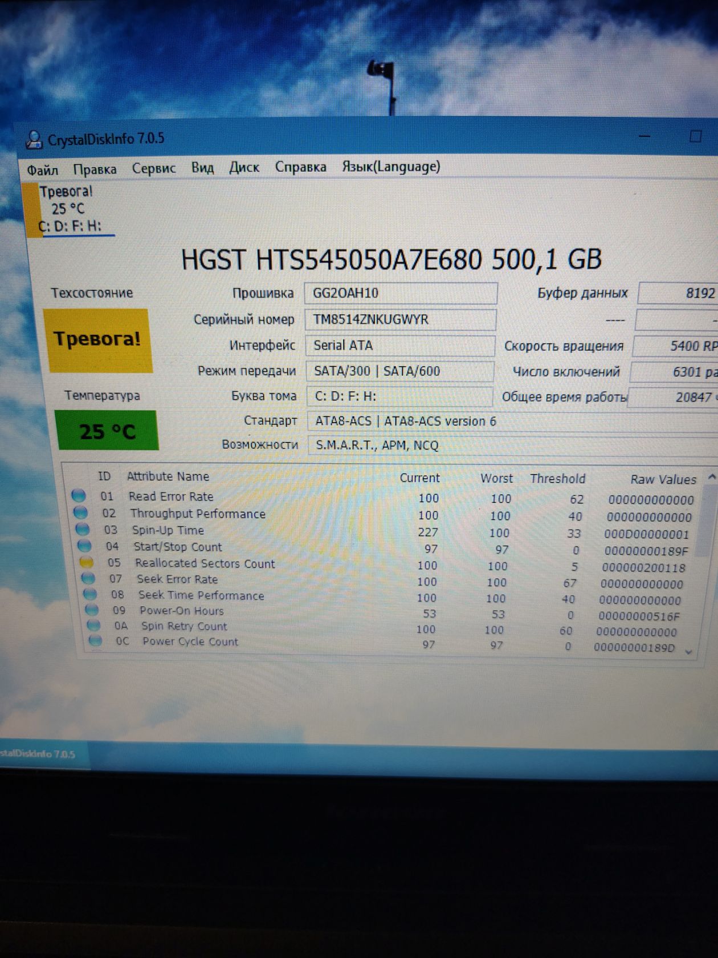Screen dimensions: 718x958
Task: Open the Правка menu
Action: pos(95,169)
